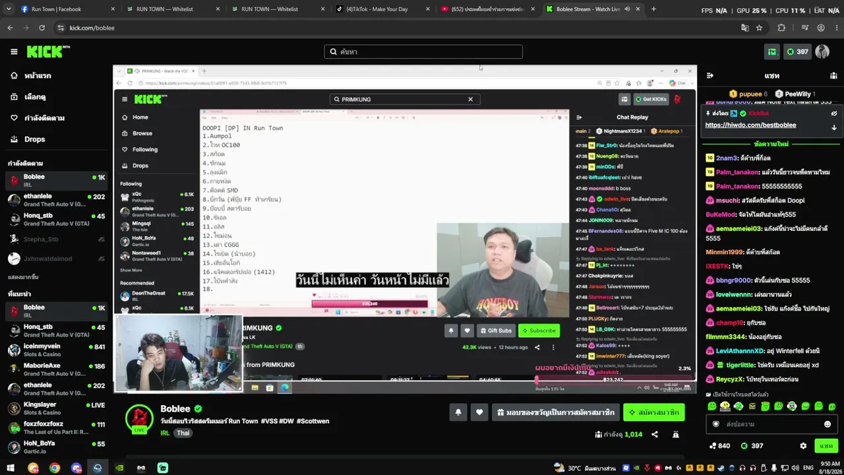The image size is (844, 475).
Task: Open the Windows Start menu
Action: pyautogui.click(x=10, y=468)
